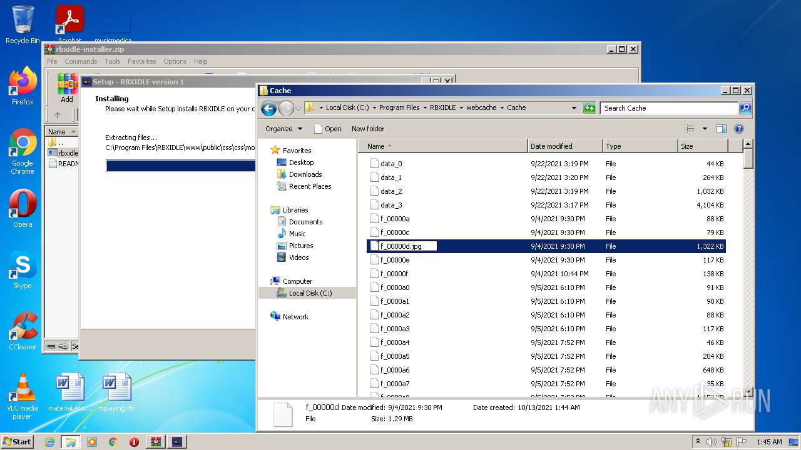This screenshot has width=801, height=450.
Task: Click the Action Center flag in tray
Action: pyautogui.click(x=742, y=442)
